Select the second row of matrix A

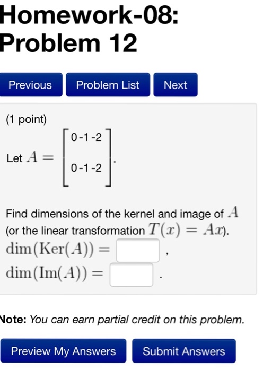tap(86, 168)
